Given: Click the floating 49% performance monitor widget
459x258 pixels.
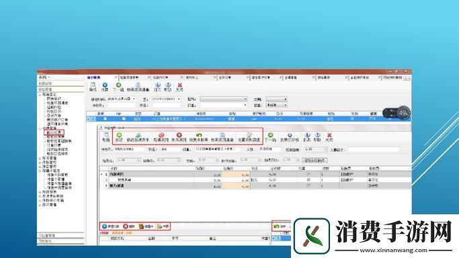Looking at the screenshot, I should pyautogui.click(x=397, y=113).
